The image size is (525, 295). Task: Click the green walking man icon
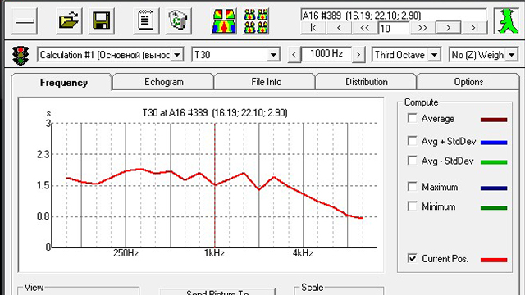507,20
